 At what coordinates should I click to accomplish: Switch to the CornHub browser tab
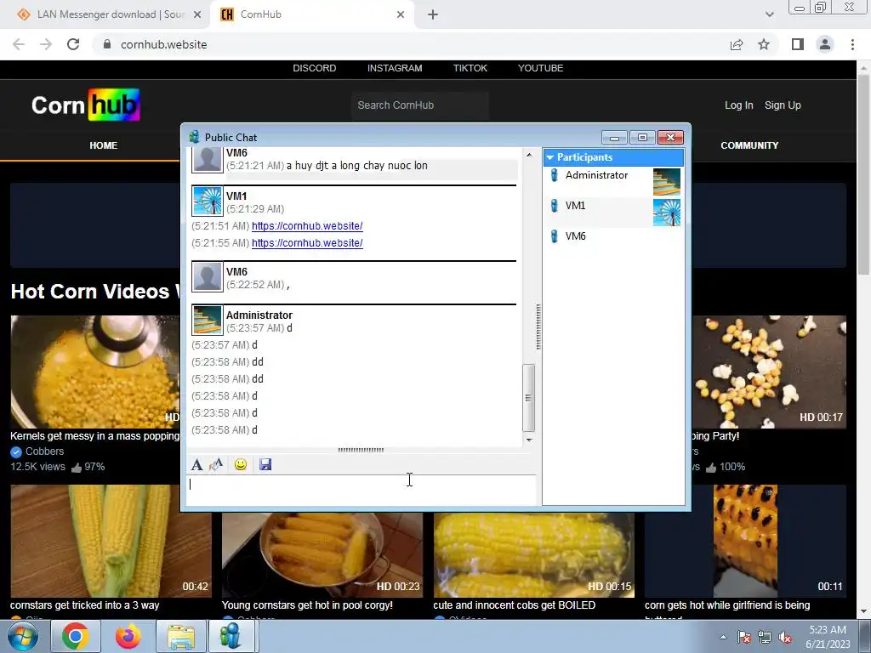coord(311,14)
